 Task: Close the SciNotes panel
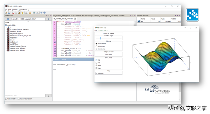click(135, 16)
